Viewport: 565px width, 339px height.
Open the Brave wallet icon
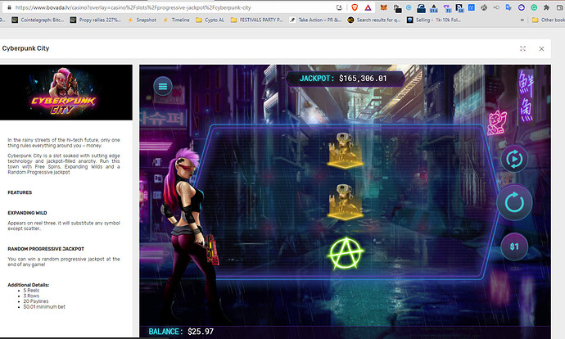pos(560,7)
